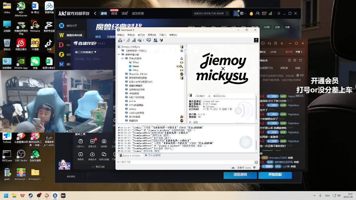Open 场景切换器 in the 直播伴侣 tools

104,156
